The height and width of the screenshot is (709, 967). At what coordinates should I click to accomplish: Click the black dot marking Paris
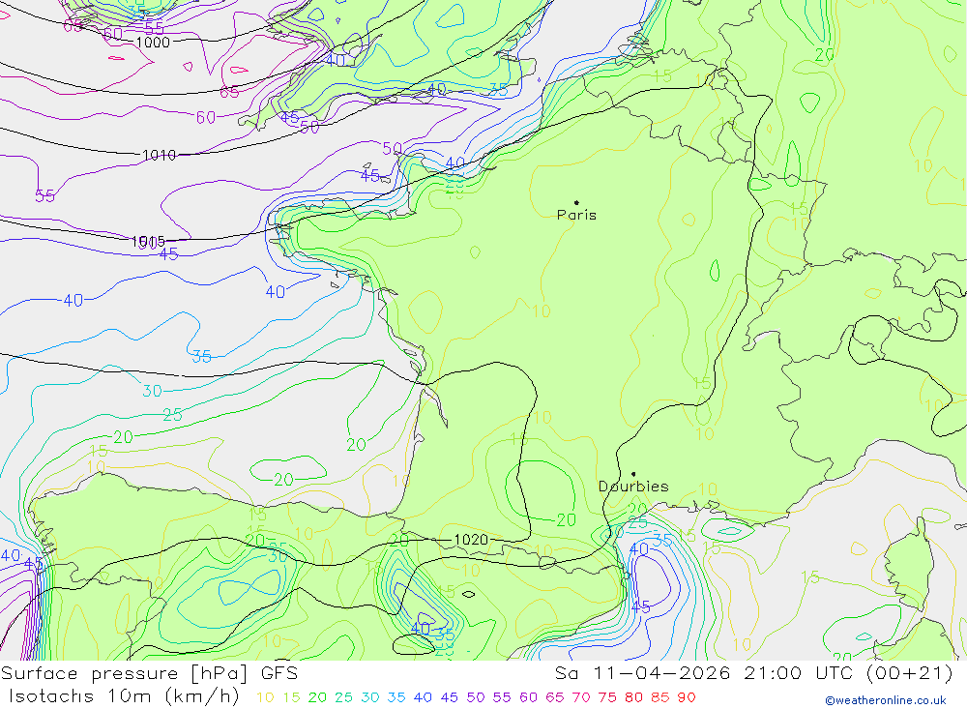click(576, 202)
